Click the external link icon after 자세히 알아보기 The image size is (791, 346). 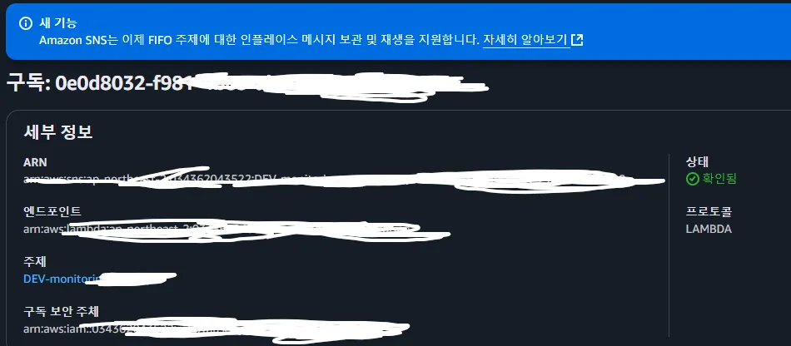point(578,40)
